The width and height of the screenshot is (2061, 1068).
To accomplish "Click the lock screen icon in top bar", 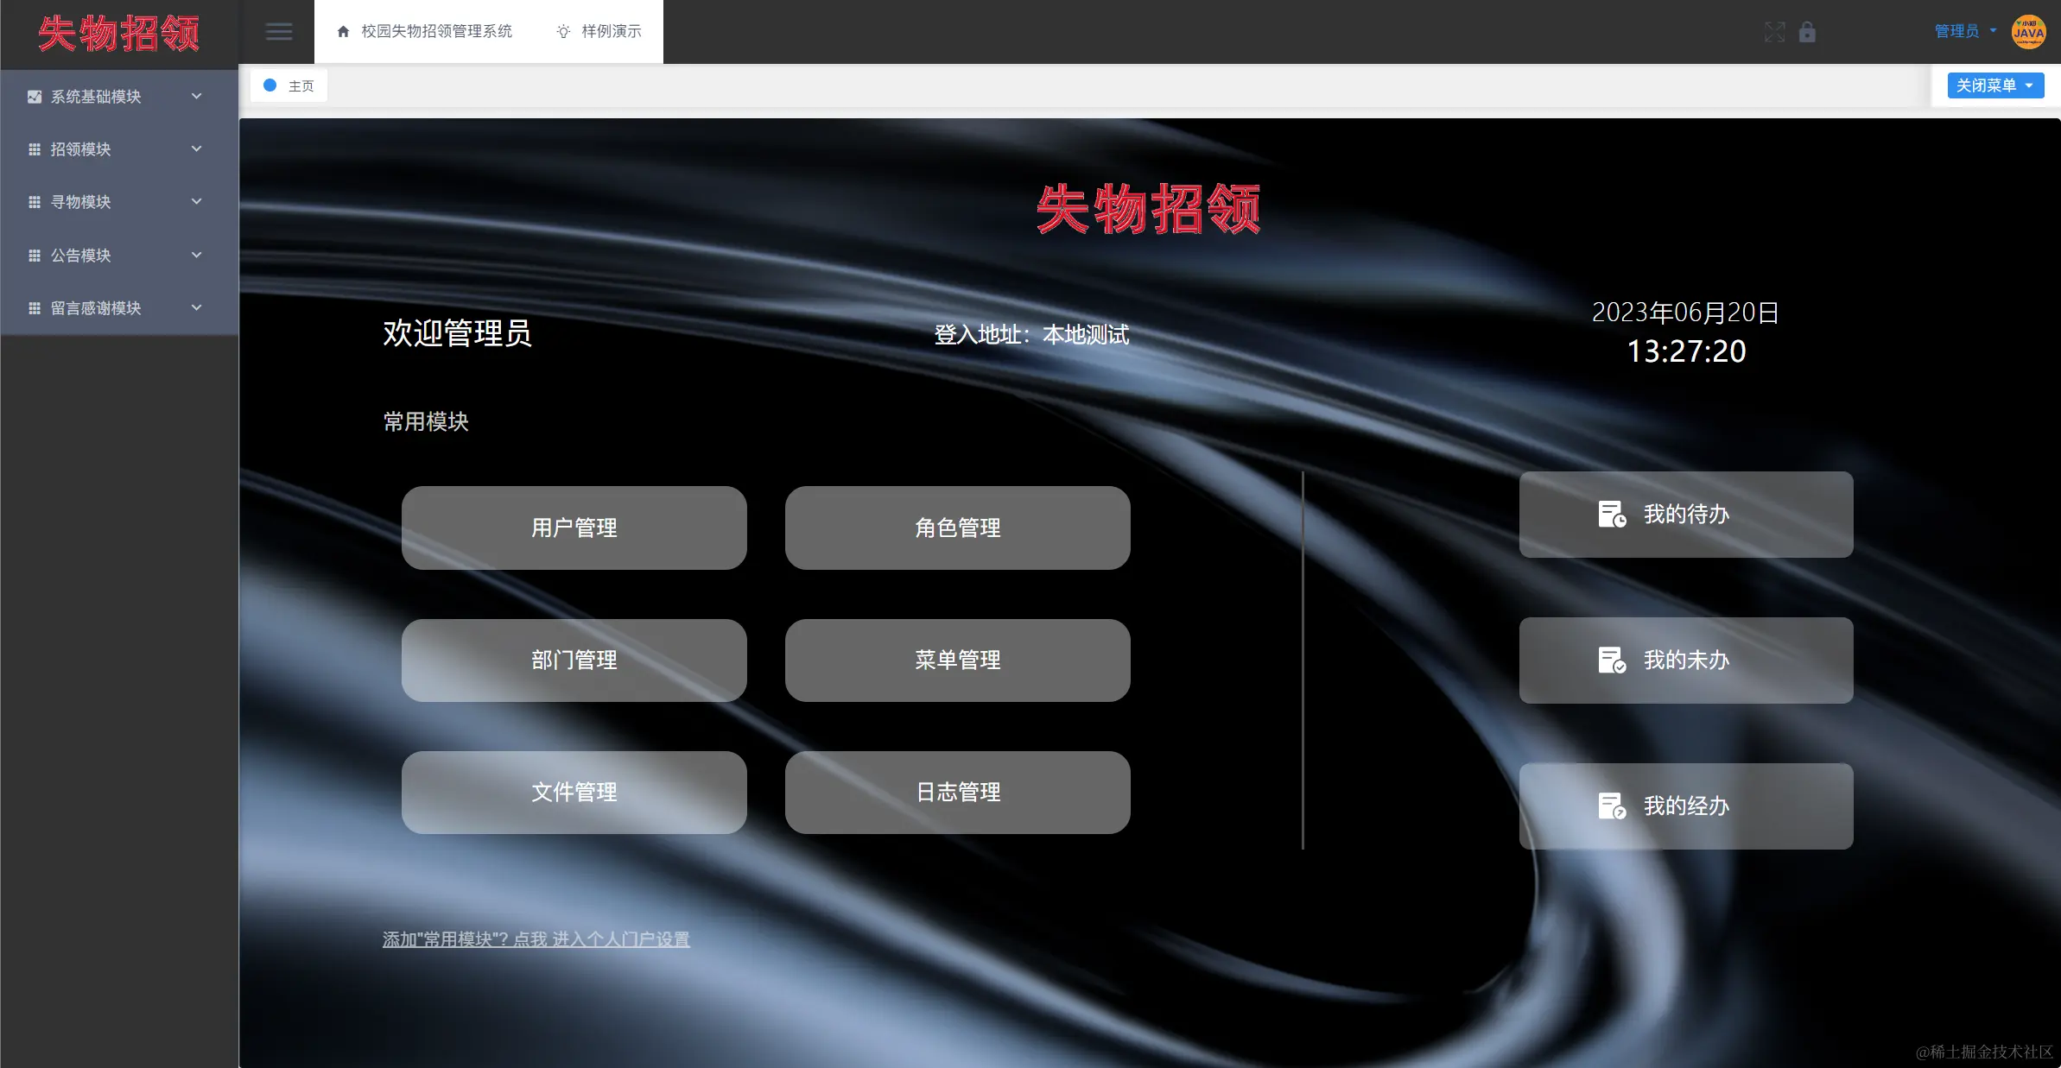I will [x=1808, y=32].
